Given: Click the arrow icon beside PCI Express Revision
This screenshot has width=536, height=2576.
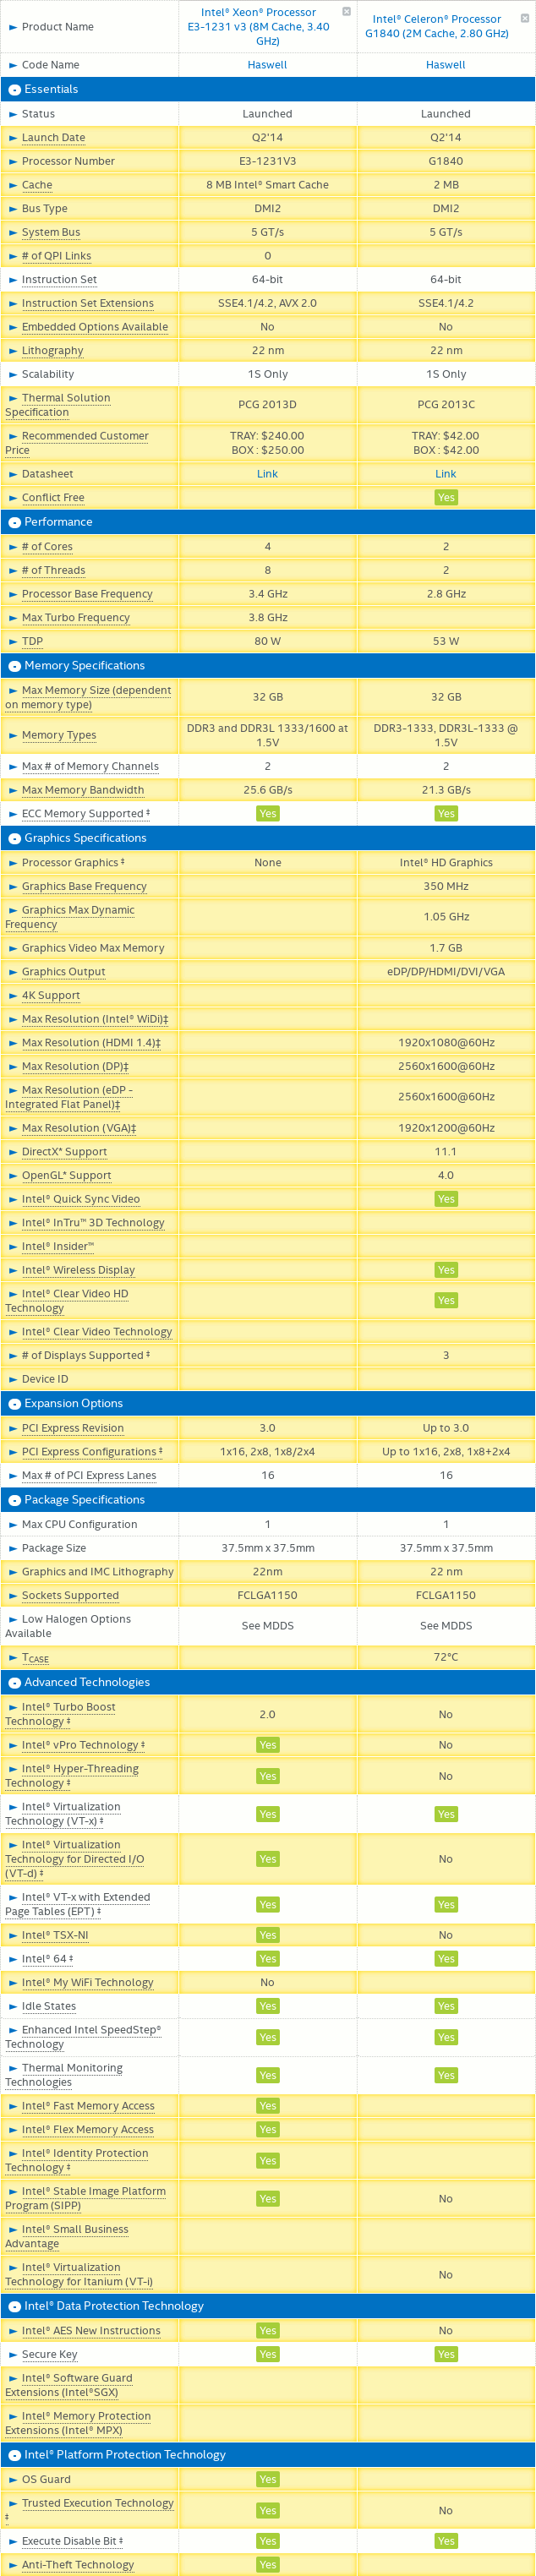Looking at the screenshot, I should [x=13, y=1428].
